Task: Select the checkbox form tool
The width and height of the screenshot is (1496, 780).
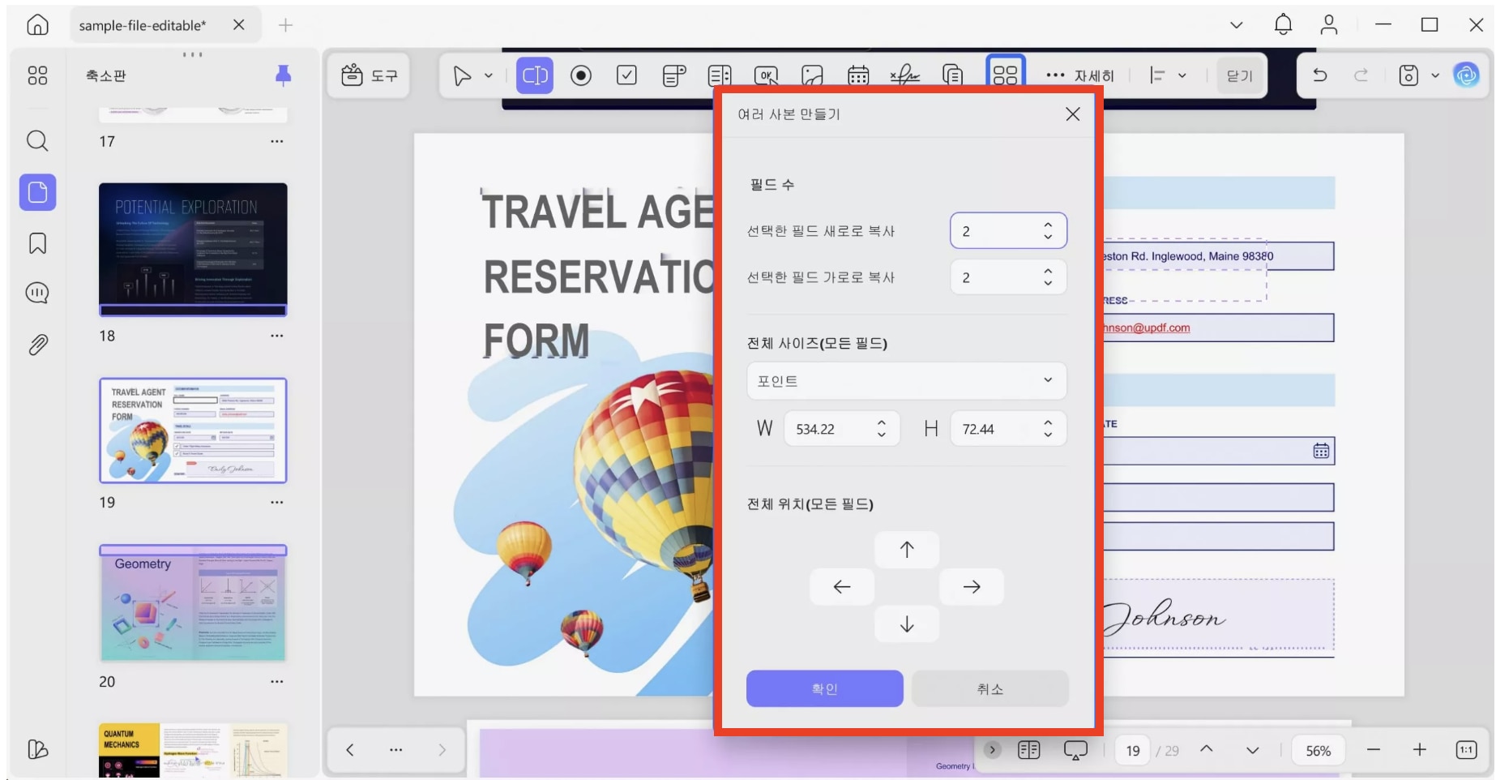Action: (x=626, y=75)
